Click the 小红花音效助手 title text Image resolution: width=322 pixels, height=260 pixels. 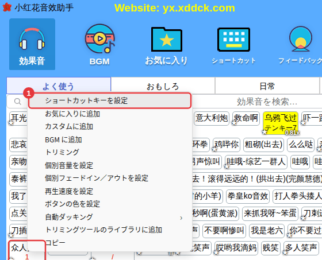click(x=44, y=7)
